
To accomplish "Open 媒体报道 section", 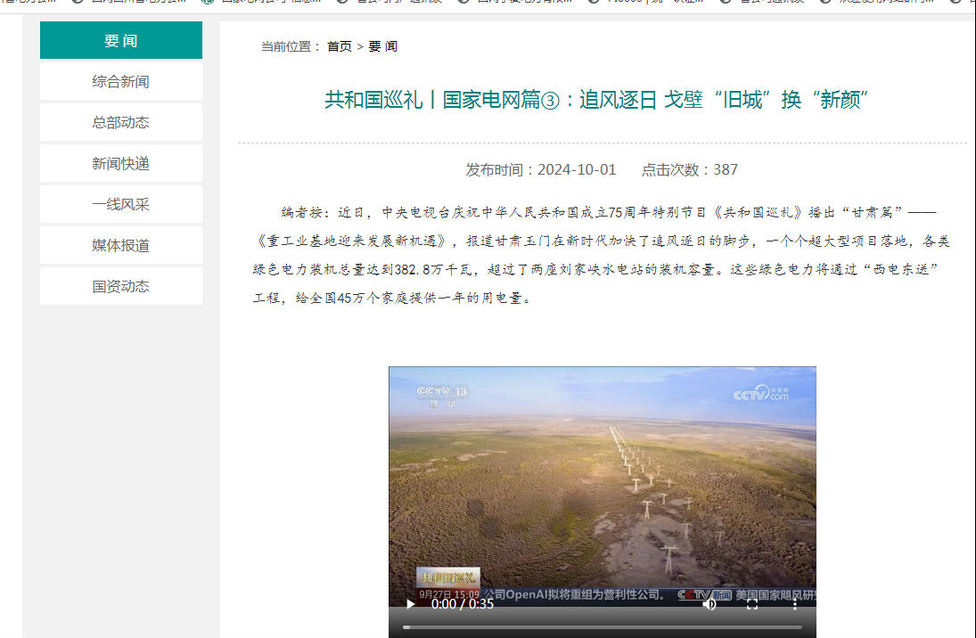I will tap(120, 245).
